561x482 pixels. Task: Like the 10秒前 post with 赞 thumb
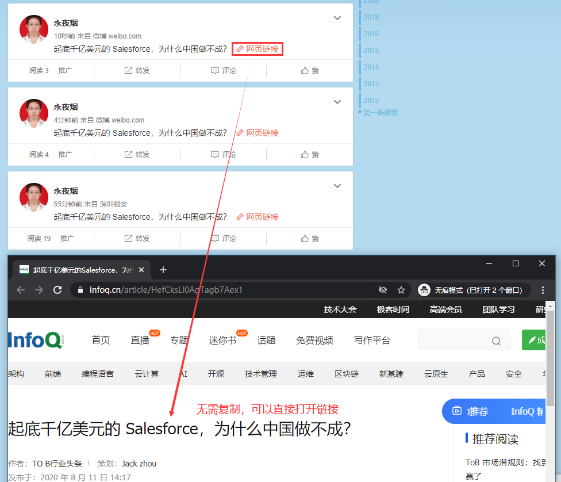click(x=309, y=71)
